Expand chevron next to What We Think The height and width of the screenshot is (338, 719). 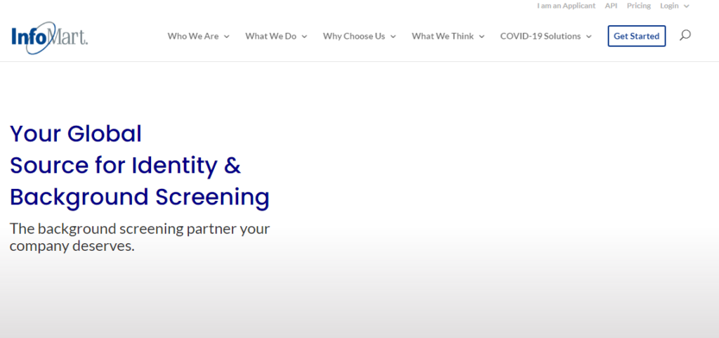coord(482,37)
